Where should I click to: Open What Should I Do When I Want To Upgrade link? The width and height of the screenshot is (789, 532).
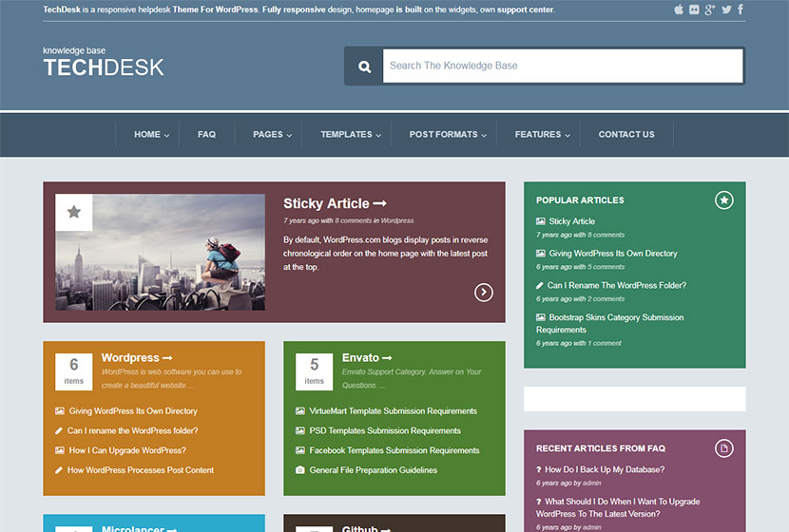[618, 508]
